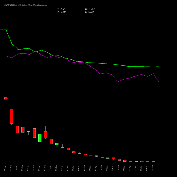Click the open value "O: 0.80"
This screenshot has height=177, width=177.
click(x=61, y=12)
